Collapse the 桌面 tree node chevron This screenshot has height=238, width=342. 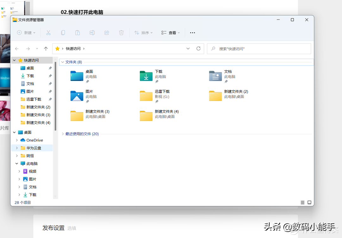[x=14, y=132]
